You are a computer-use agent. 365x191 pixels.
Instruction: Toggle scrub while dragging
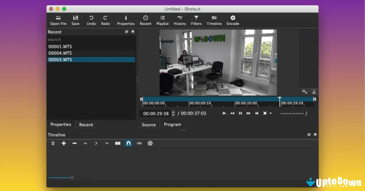point(139,143)
